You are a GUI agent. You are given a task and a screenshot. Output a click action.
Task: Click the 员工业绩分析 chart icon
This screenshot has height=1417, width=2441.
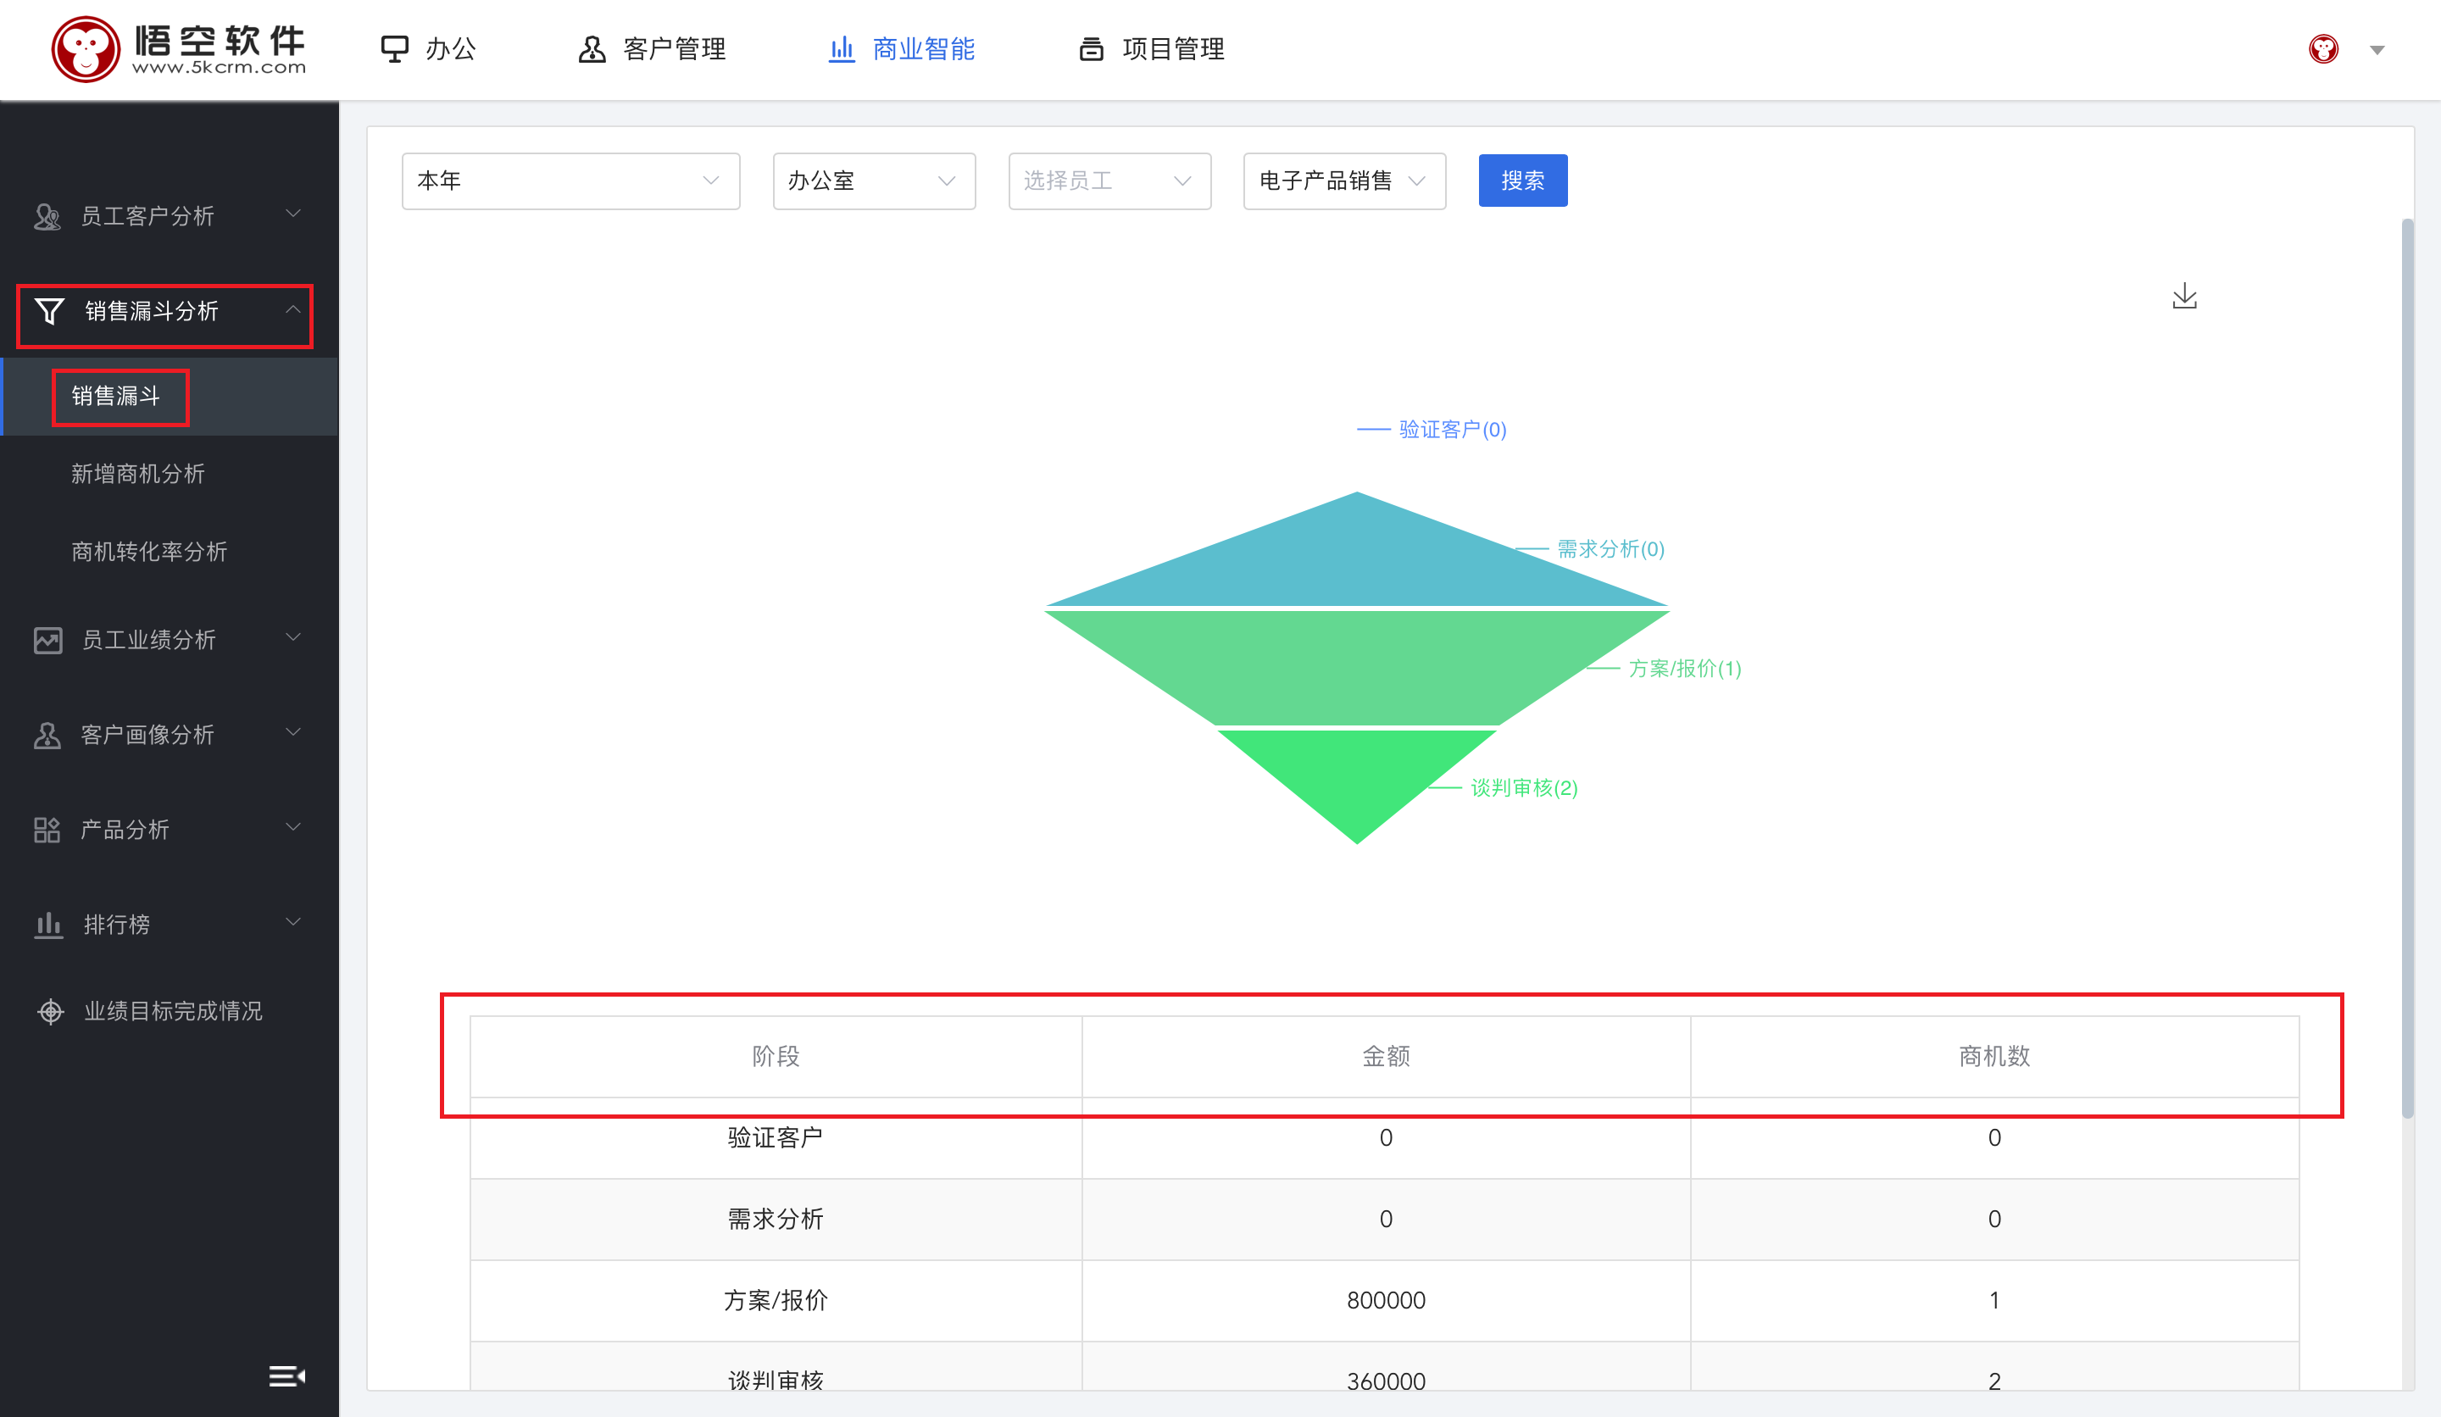coord(48,640)
